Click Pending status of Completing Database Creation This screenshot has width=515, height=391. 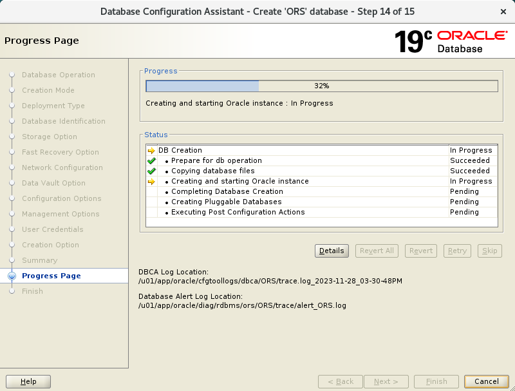pyautogui.click(x=464, y=191)
